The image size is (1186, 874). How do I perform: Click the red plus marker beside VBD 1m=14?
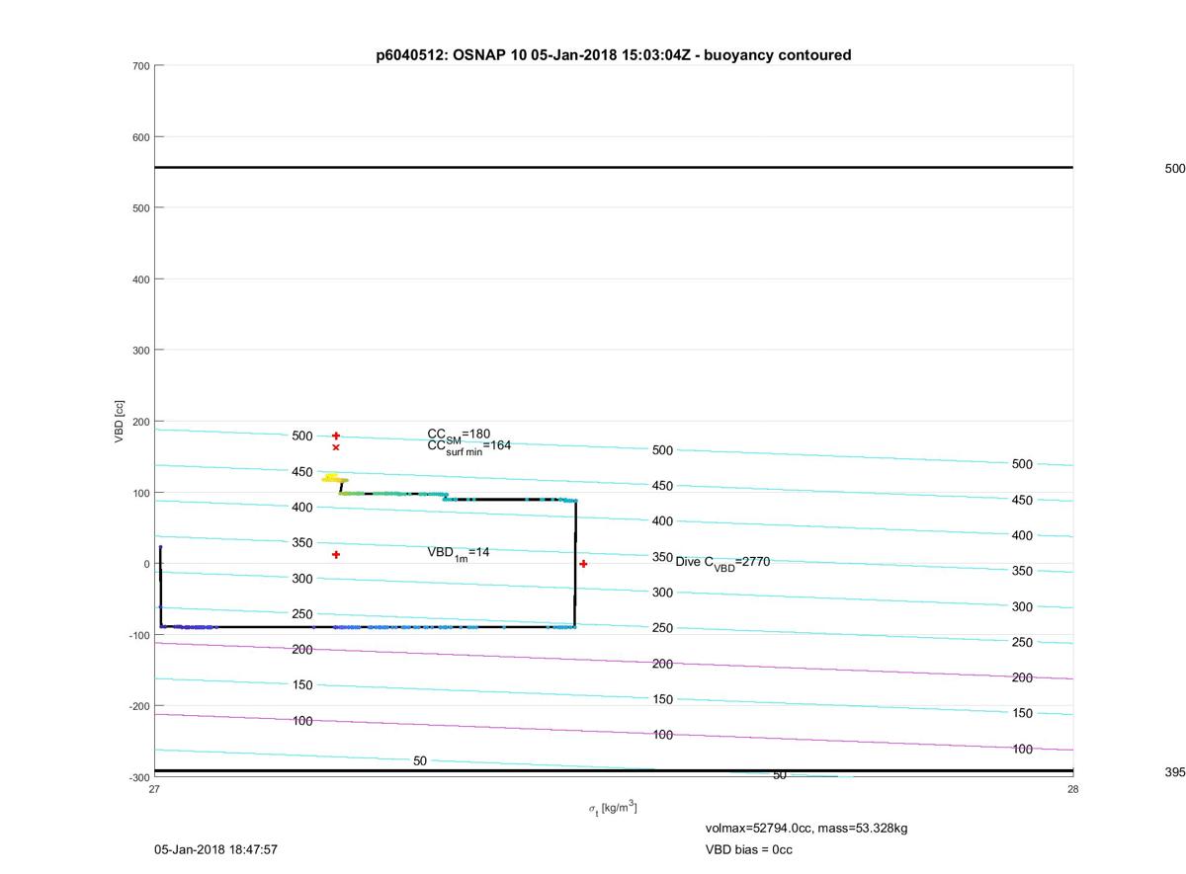(336, 555)
